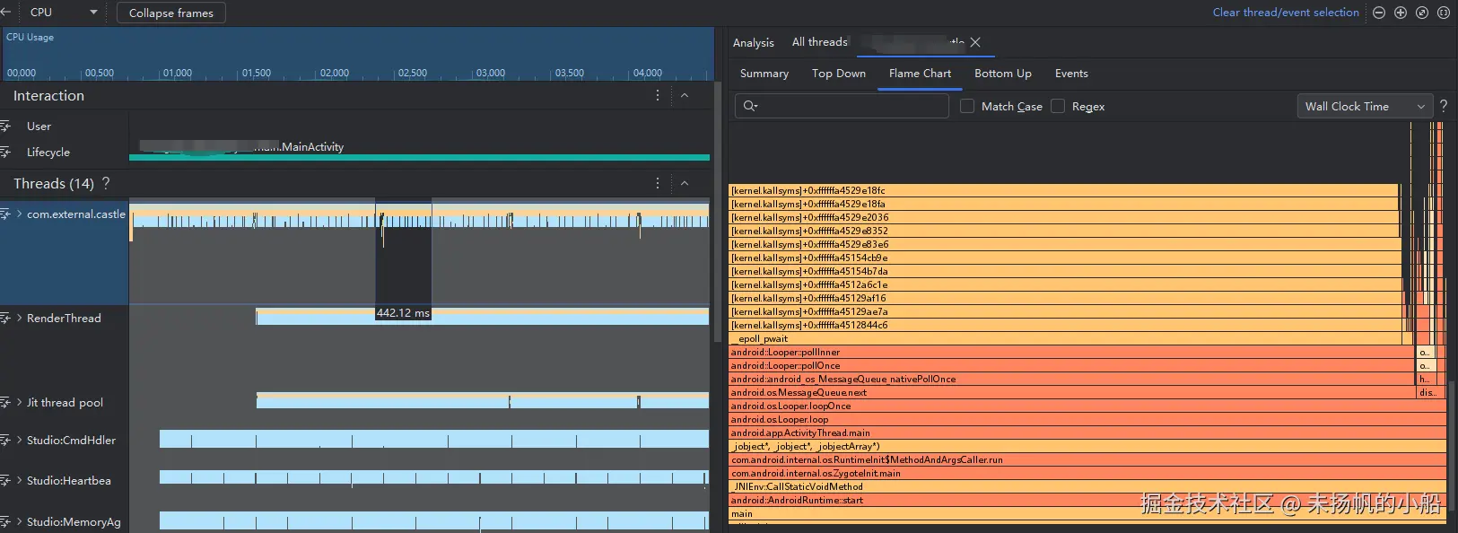Click the zoom to selection icon
1458x533 pixels.
[1444, 13]
